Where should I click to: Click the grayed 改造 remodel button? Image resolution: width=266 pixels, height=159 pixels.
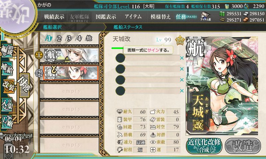click(x=243, y=146)
